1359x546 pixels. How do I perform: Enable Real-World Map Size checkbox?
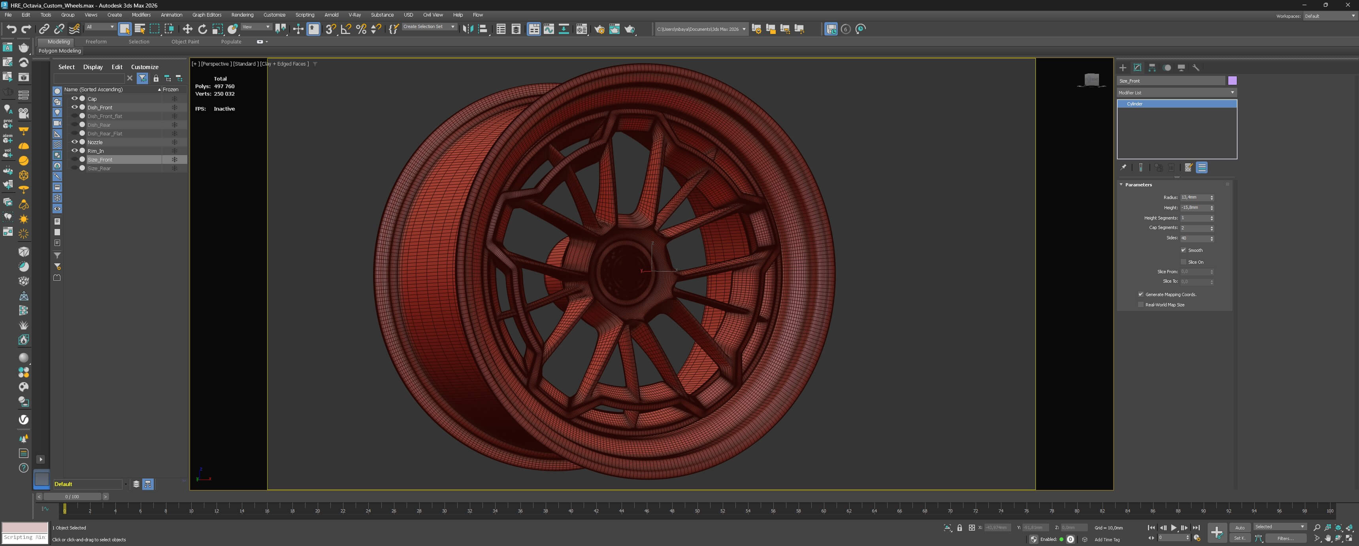[x=1140, y=305]
